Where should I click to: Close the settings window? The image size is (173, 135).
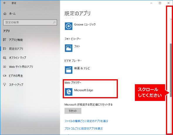pyautogui.click(x=169, y=3)
